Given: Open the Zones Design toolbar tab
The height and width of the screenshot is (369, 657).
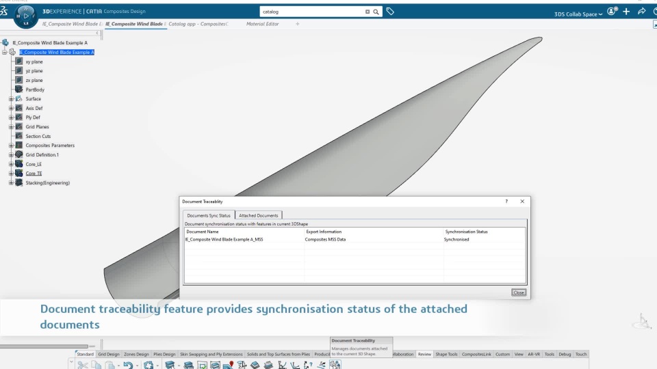Looking at the screenshot, I should [x=136, y=355].
